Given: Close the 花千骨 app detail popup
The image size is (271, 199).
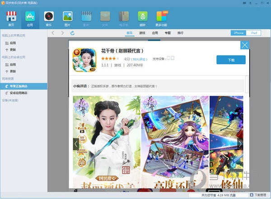Looking at the screenshot, I should 245,45.
